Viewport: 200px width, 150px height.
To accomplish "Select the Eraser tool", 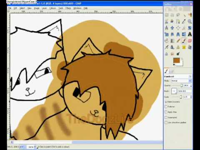I will [x=190, y=41].
